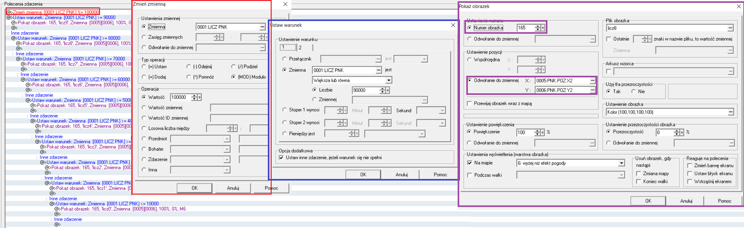Enable Przewijaj obrazek wraz z mapą checkbox

469,103
